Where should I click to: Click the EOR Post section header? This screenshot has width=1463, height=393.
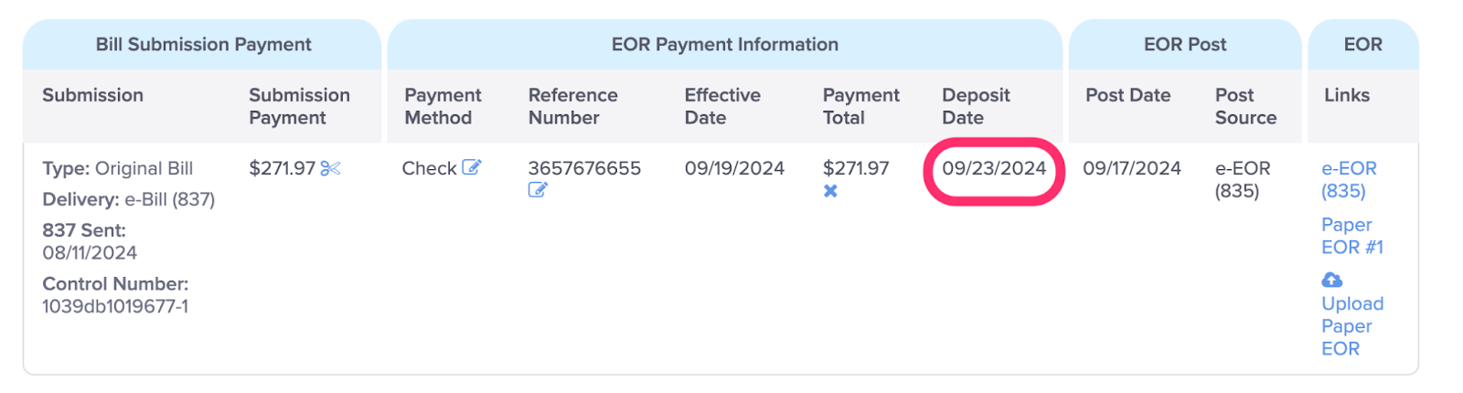1185,44
